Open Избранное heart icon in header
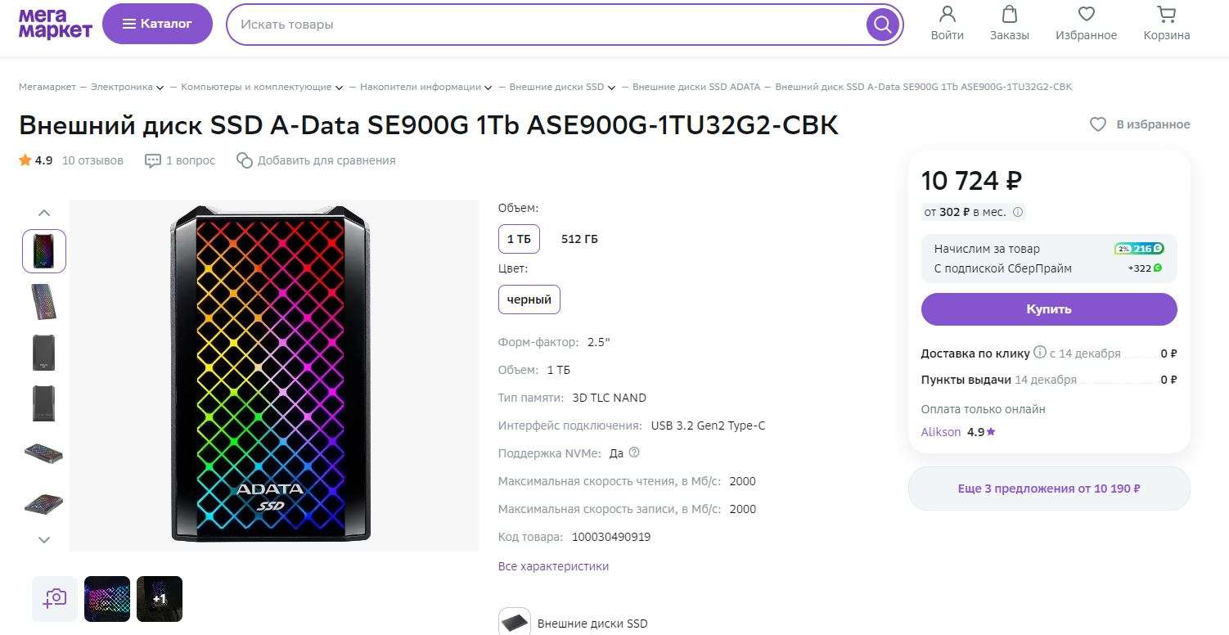1229x635 pixels. (1086, 15)
